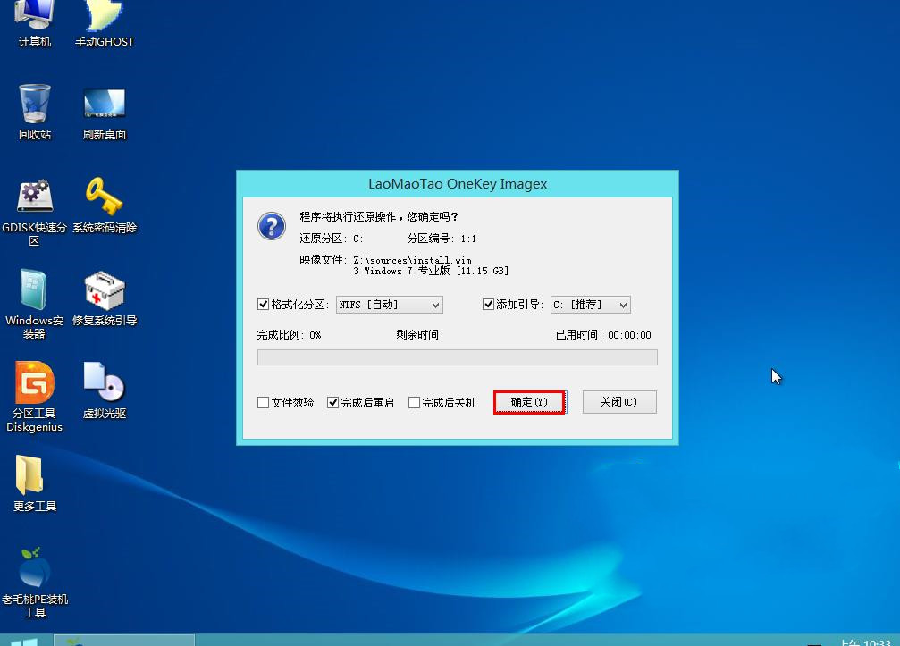The width and height of the screenshot is (900, 646).
Task: Open the 更多工具 folder
Action: point(35,483)
